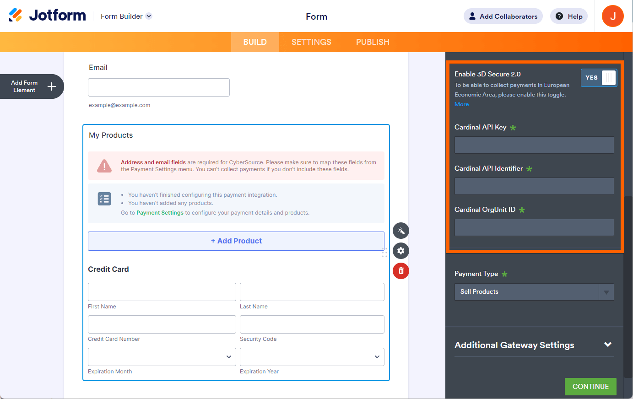The height and width of the screenshot is (399, 633).
Task: Open the user avatar J icon
Action: [x=612, y=16]
